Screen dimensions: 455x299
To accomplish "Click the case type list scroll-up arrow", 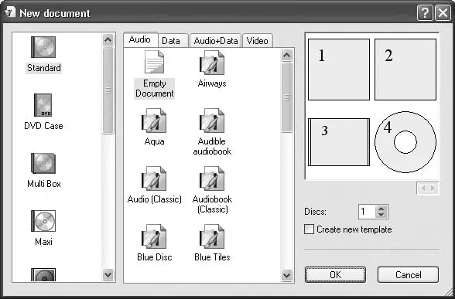I will coord(108,39).
